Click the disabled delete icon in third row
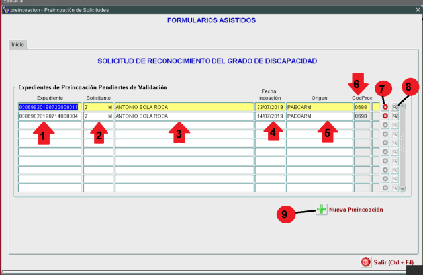The height and width of the screenshot is (275, 423). click(x=385, y=125)
